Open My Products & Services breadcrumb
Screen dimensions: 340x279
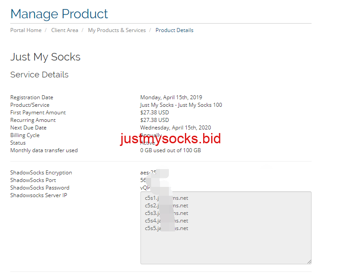(x=116, y=30)
